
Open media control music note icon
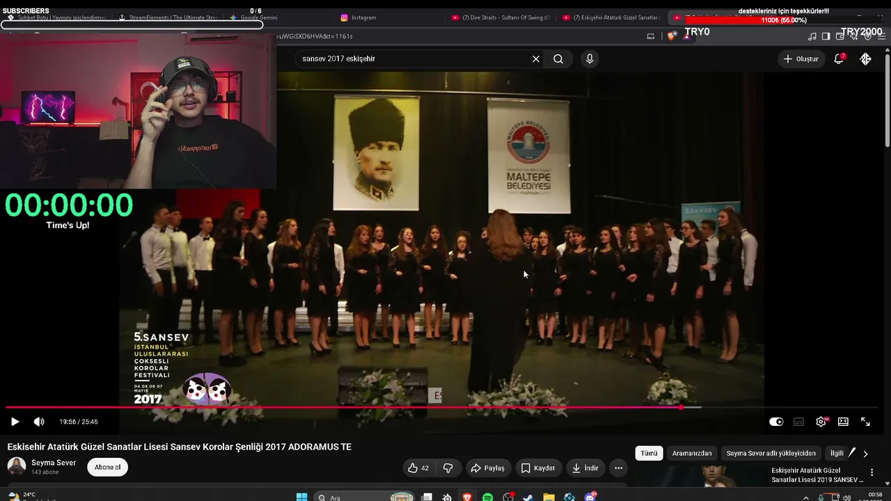(x=812, y=36)
